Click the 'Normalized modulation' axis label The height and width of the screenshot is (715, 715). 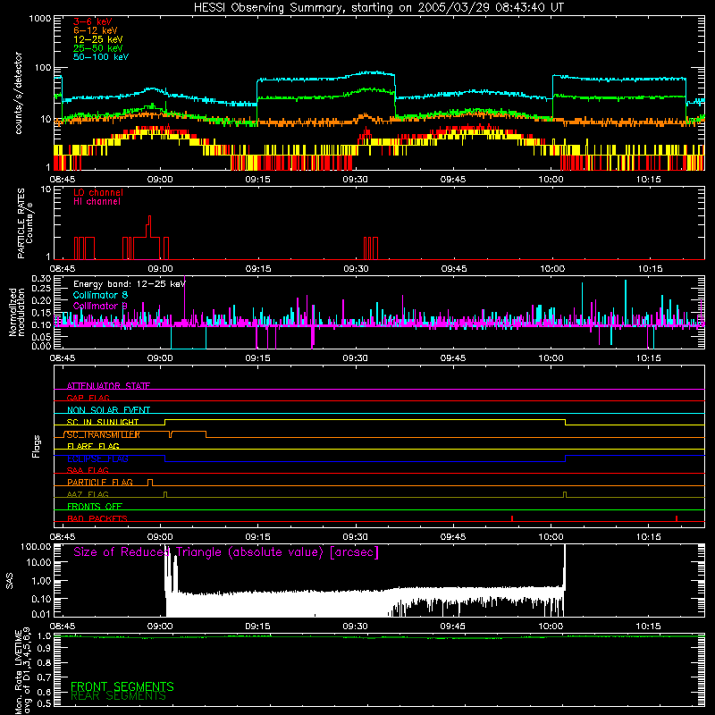17,312
